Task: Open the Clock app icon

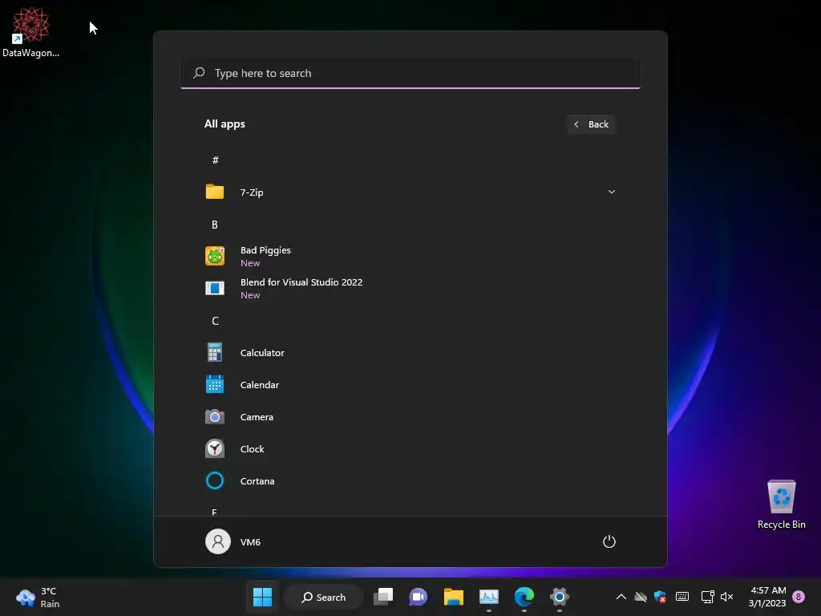Action: (x=215, y=449)
